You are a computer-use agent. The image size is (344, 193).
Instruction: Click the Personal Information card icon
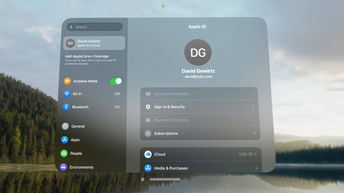point(148,94)
